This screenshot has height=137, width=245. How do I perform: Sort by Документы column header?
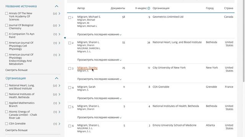[x=118, y=8]
